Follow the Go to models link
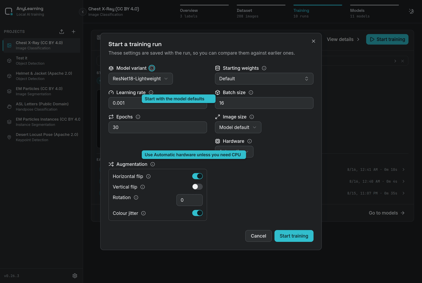The width and height of the screenshot is (422, 283). 386,213
